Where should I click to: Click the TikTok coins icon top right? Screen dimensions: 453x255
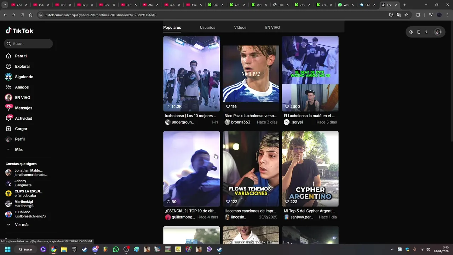411,32
